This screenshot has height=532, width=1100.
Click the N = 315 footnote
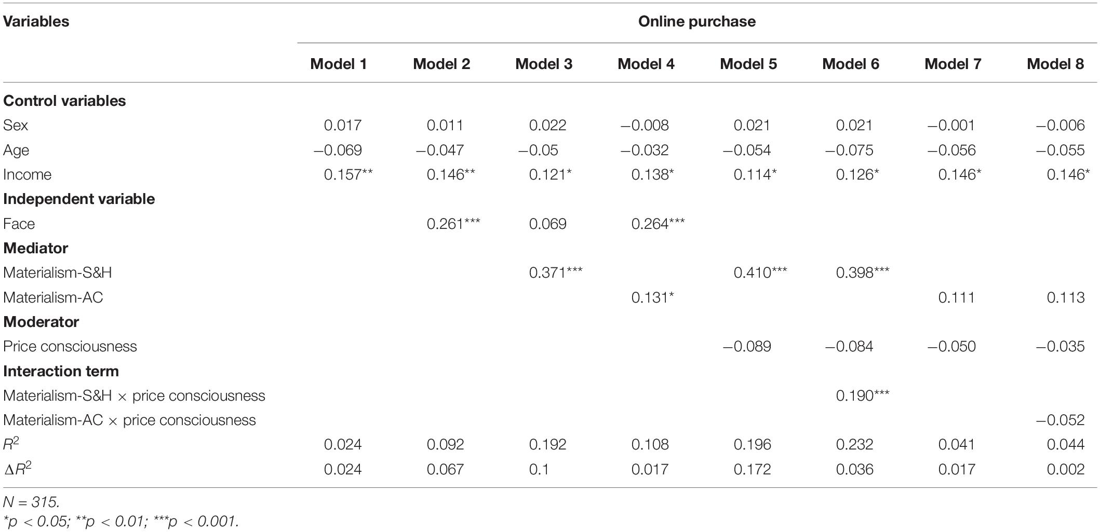click(x=32, y=502)
